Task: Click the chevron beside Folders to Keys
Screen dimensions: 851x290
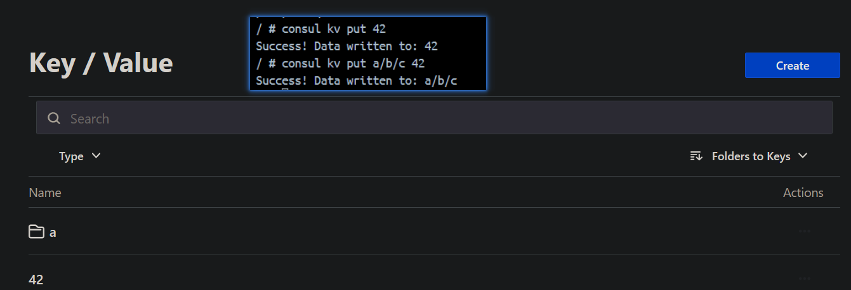Action: (803, 156)
